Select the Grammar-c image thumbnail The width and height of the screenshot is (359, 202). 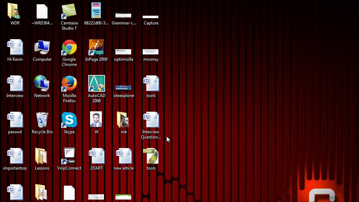[123, 16]
